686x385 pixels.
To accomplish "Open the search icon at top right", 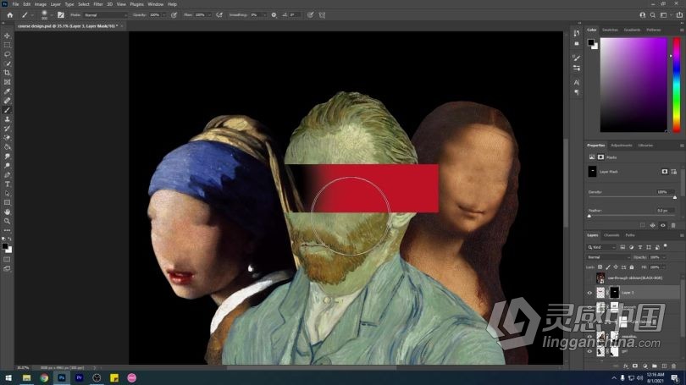I will point(652,15).
